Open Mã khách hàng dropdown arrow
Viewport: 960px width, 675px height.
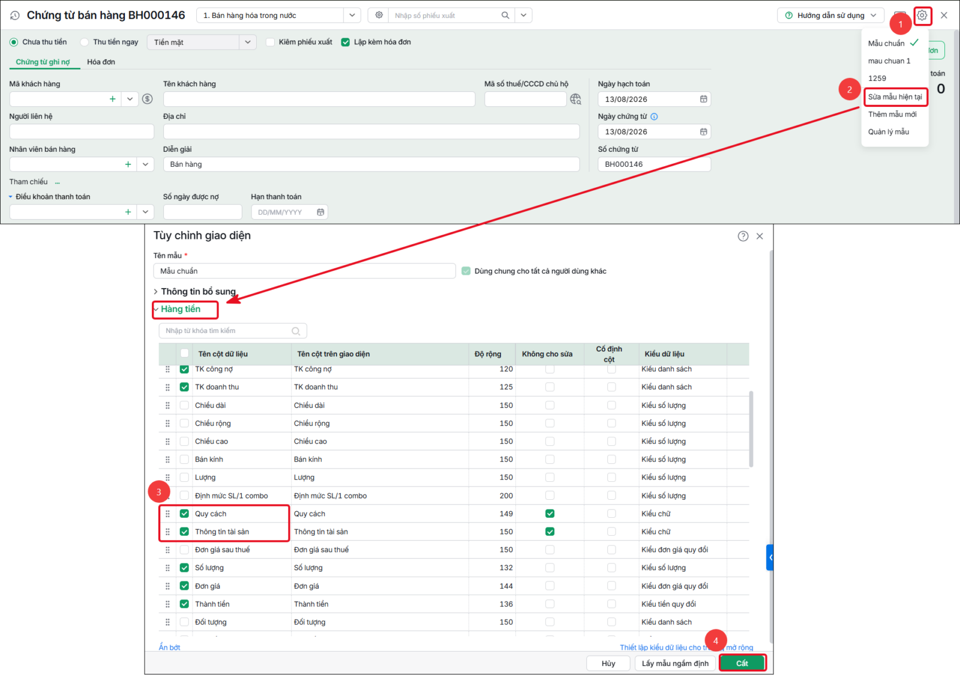pyautogui.click(x=130, y=99)
